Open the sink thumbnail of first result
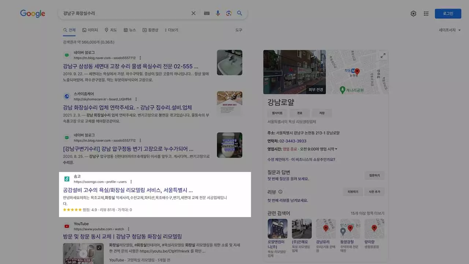 click(x=229, y=63)
